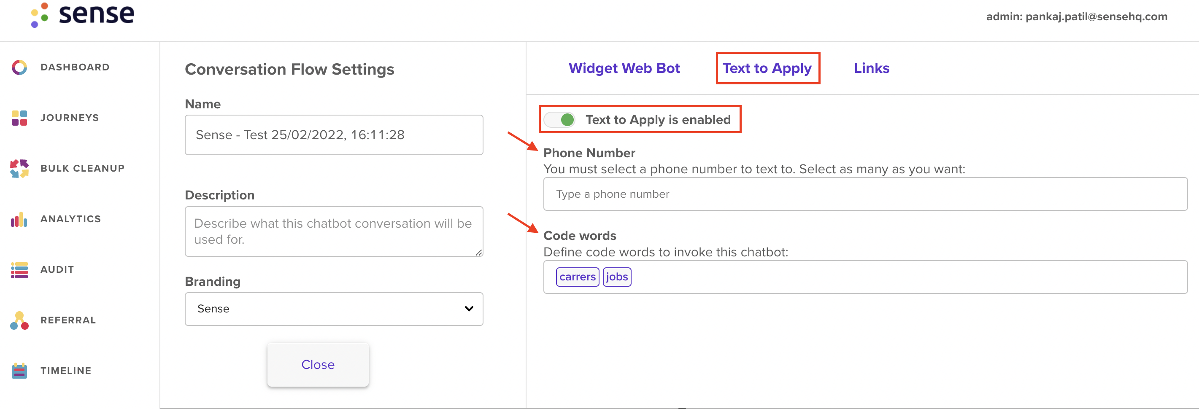Open the Links tab
The width and height of the screenshot is (1199, 409).
point(871,68)
